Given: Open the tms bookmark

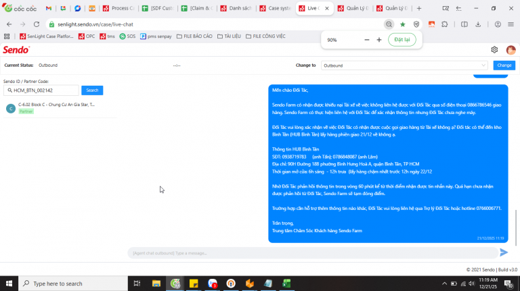Looking at the screenshot, I should 107,36.
